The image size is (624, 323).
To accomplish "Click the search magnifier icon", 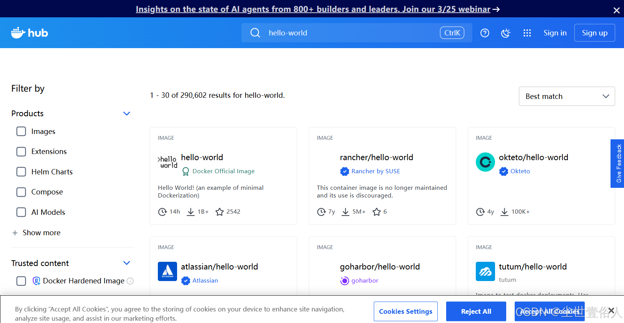I will 255,33.
